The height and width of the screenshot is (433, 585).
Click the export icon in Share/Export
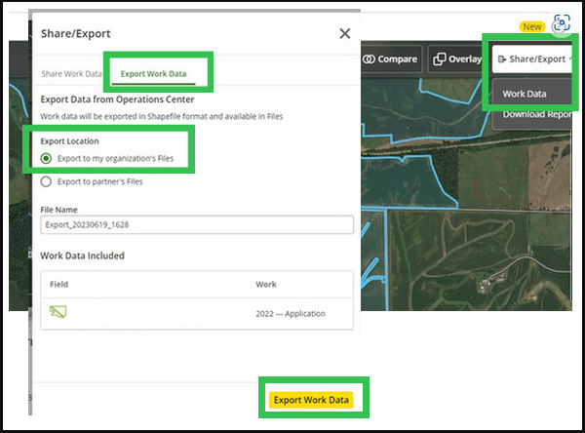[501, 59]
